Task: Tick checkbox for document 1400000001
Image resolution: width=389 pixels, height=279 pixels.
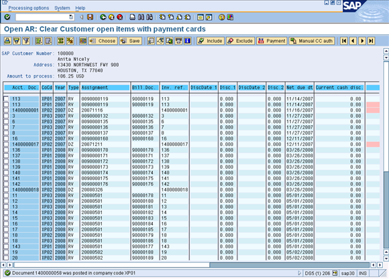Action: click(6, 110)
